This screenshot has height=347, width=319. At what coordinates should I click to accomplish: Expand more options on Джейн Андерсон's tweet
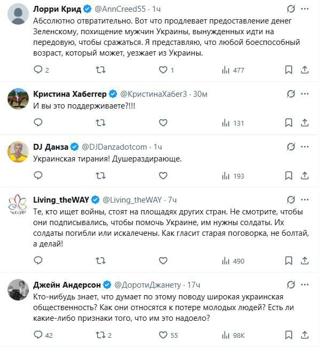point(305,285)
